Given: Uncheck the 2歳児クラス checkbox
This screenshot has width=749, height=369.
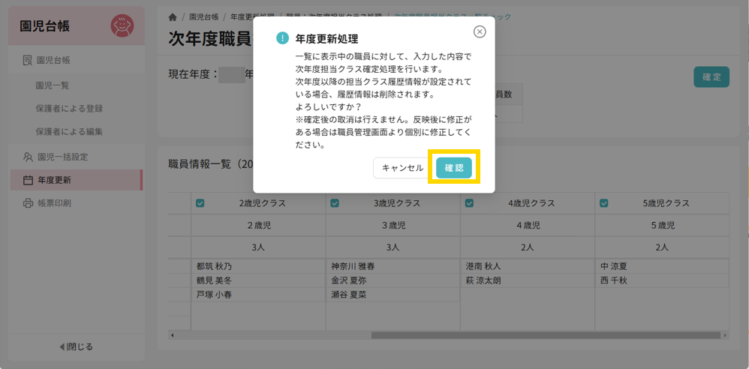Looking at the screenshot, I should (200, 203).
